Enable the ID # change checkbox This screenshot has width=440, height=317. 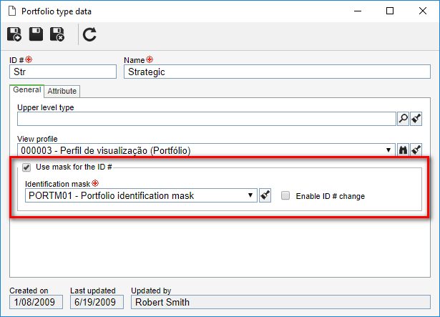(285, 195)
